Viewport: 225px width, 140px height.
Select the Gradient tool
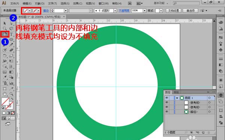click(x=11, y=72)
